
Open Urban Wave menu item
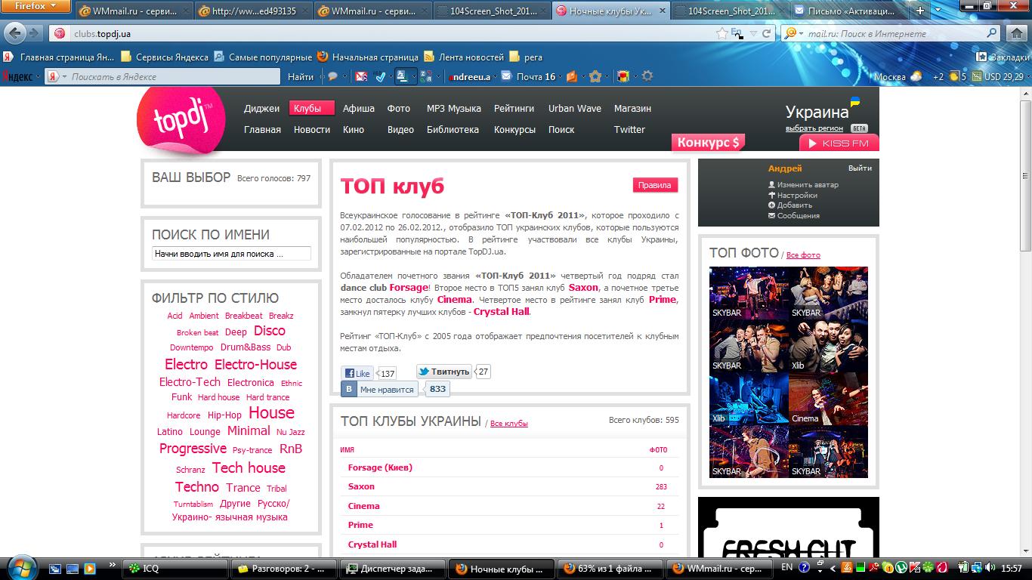point(575,108)
